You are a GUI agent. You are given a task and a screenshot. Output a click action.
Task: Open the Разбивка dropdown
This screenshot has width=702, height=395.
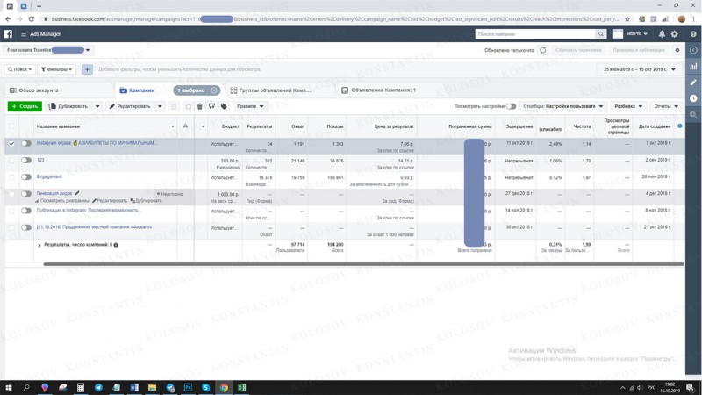[628, 106]
